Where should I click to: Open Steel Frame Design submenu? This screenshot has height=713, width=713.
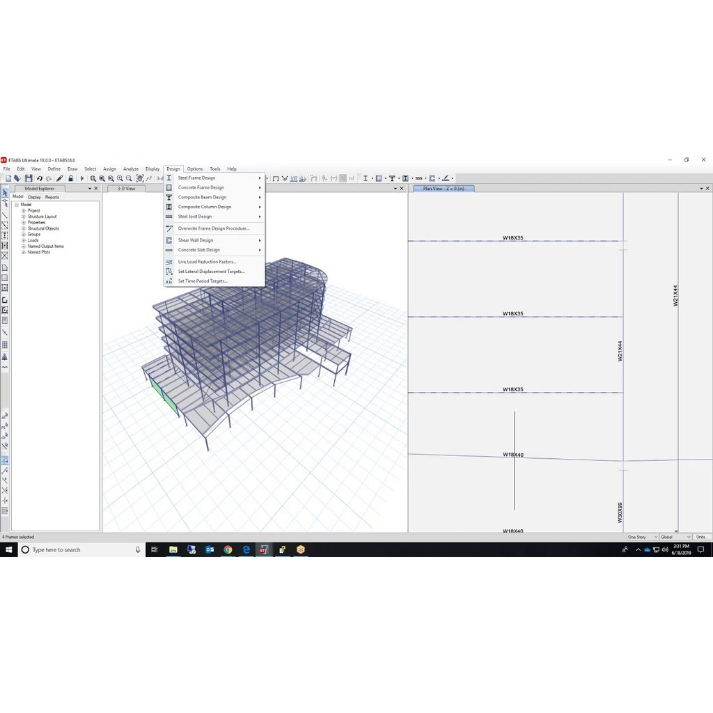pyautogui.click(x=196, y=178)
